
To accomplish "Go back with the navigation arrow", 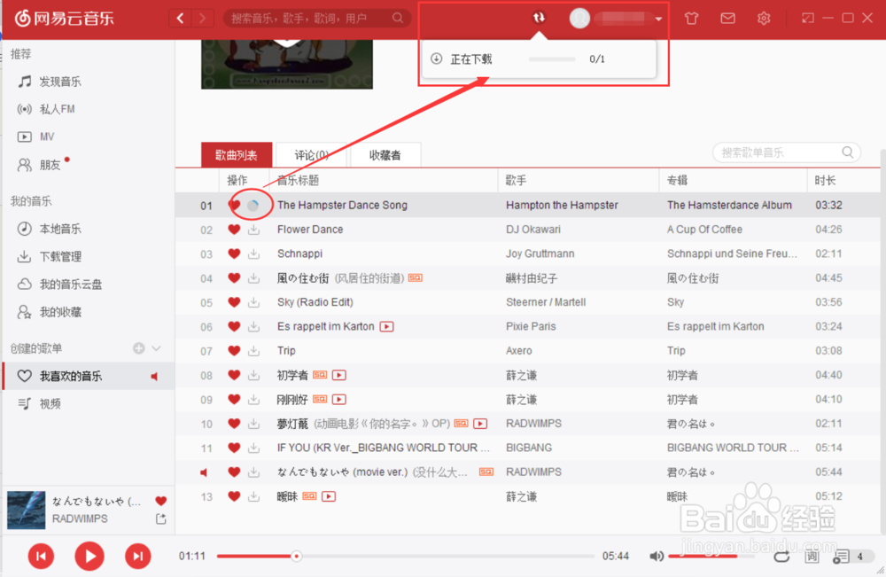I will pos(180,19).
